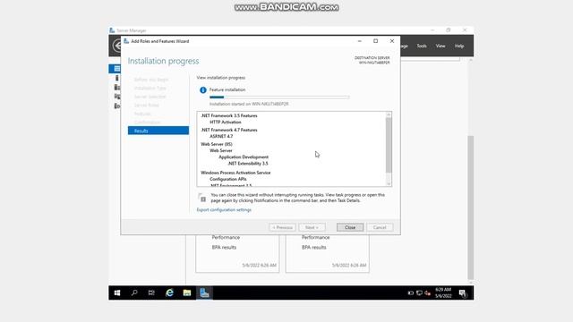Select the .NET Framework 3.5 Features row
The width and height of the screenshot is (573, 322).
coord(229,115)
